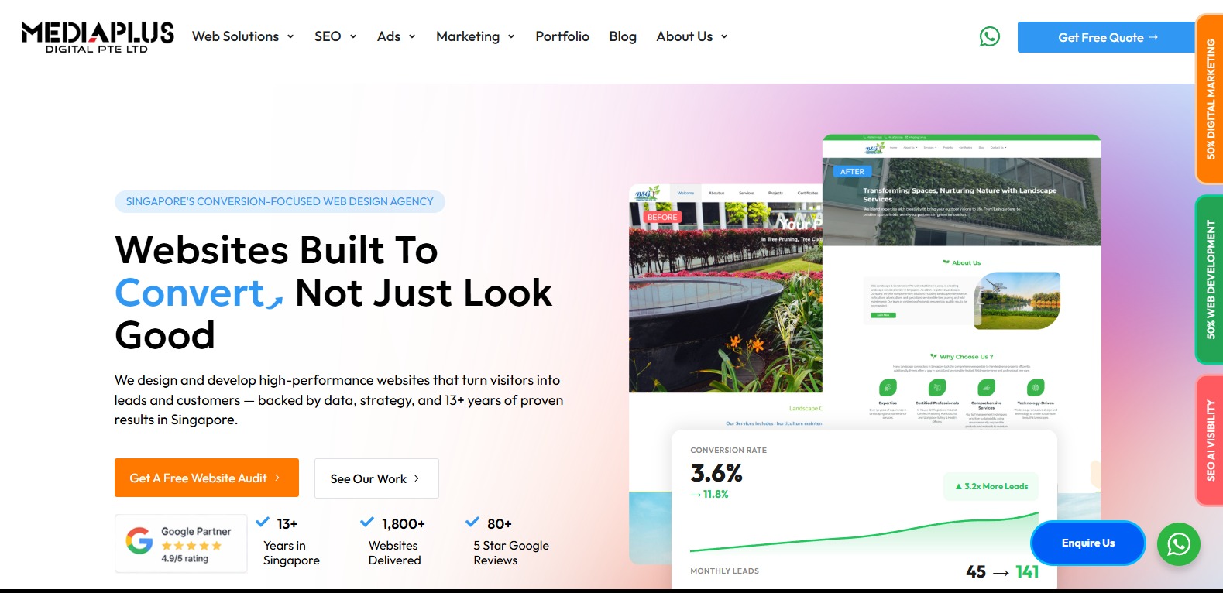Click the checkmark beside 1,800+ Websites

[x=367, y=522]
